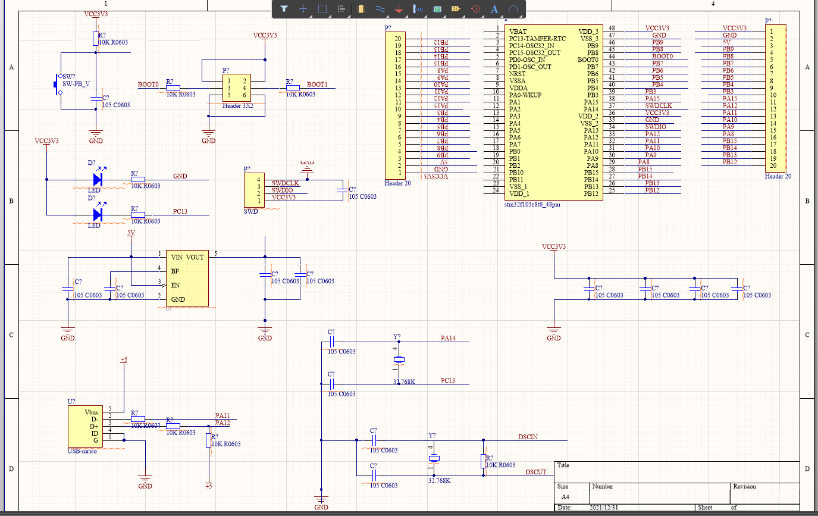Click the USB-mrico connector symbol

coord(85,426)
